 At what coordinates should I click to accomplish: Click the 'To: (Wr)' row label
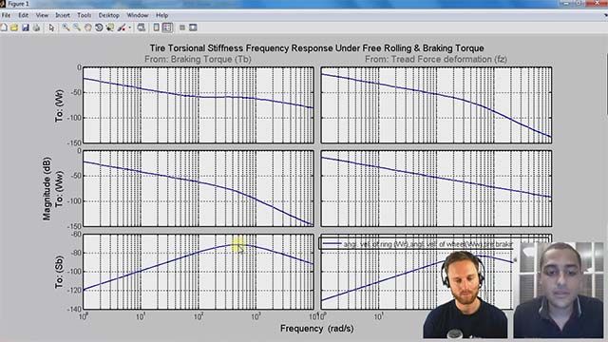pyautogui.click(x=59, y=105)
